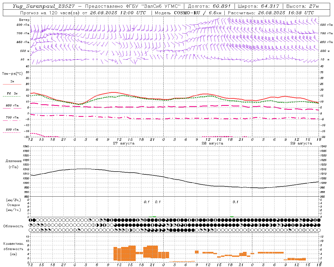This screenshot has width=334, height=267.
Task: Click the green dashed Td 2м legend sample
Action: pos(12,96)
